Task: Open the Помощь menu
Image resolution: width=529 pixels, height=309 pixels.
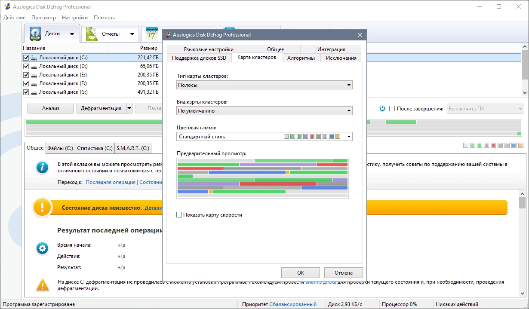Action: [104, 18]
